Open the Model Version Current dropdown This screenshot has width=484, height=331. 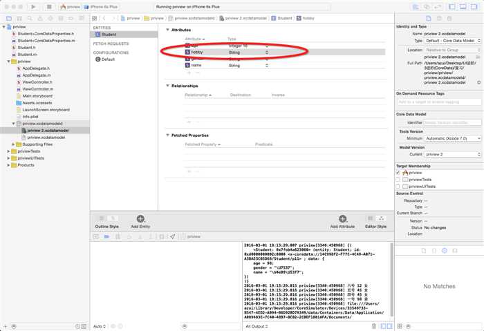coord(452,154)
